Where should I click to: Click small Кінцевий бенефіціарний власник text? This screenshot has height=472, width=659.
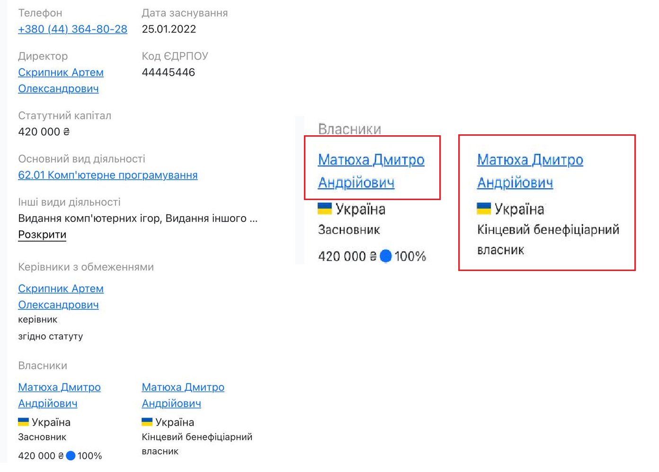(197, 444)
